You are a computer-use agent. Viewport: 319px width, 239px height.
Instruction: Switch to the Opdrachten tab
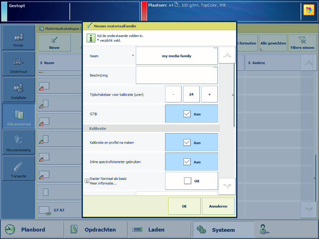coord(97,230)
